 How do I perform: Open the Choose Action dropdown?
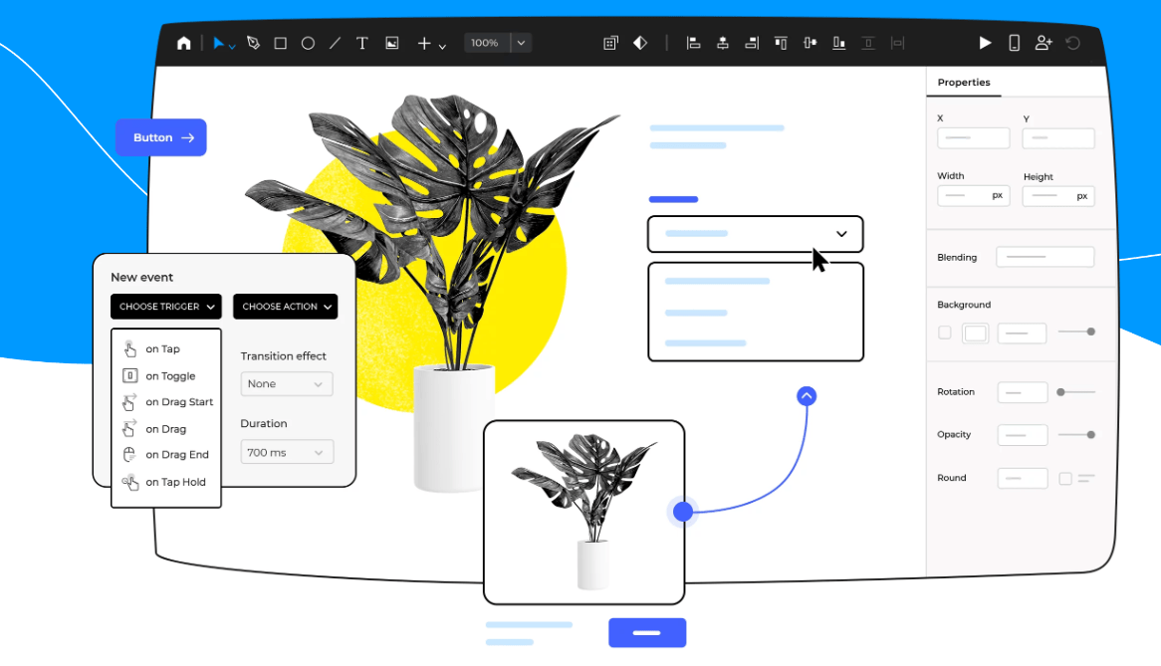point(285,307)
